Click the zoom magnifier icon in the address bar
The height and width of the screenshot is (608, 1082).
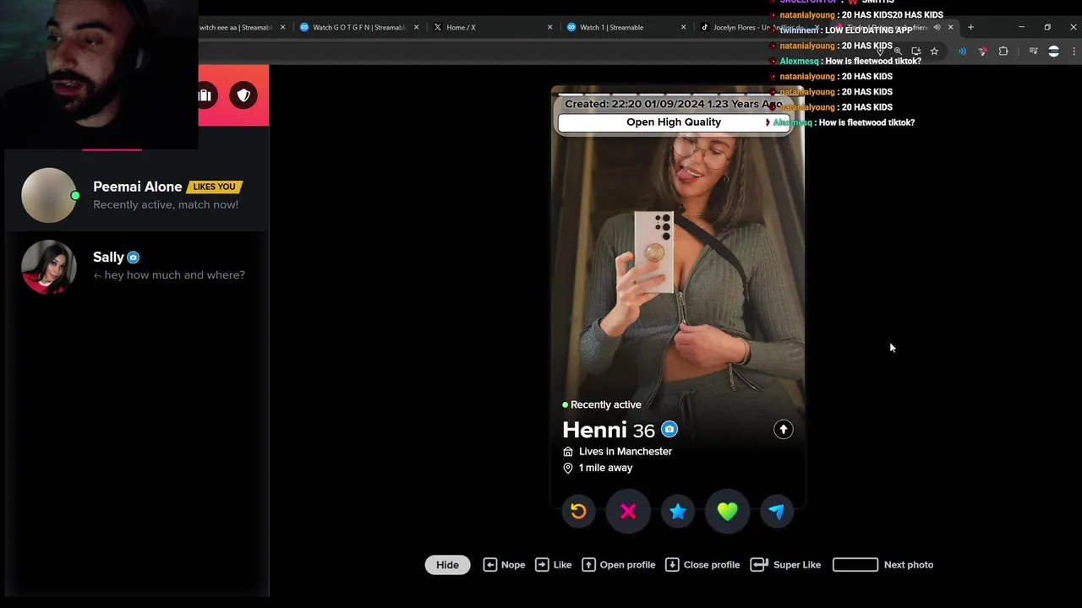tap(898, 52)
